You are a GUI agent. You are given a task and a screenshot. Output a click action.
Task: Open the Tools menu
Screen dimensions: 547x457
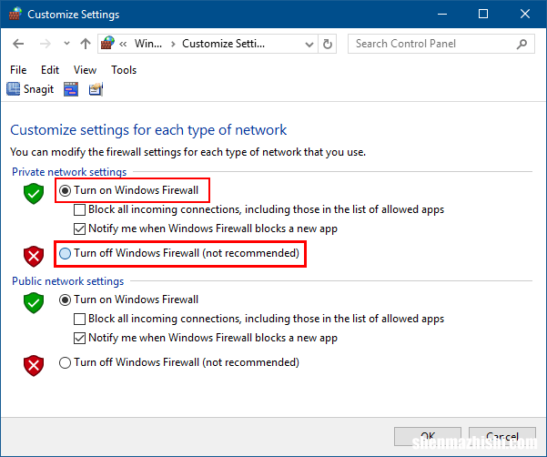click(x=124, y=70)
